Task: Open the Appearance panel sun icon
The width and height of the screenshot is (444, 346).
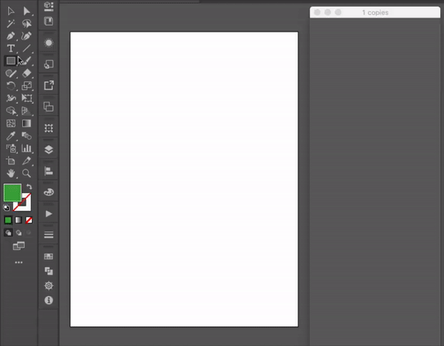Action: [49, 43]
